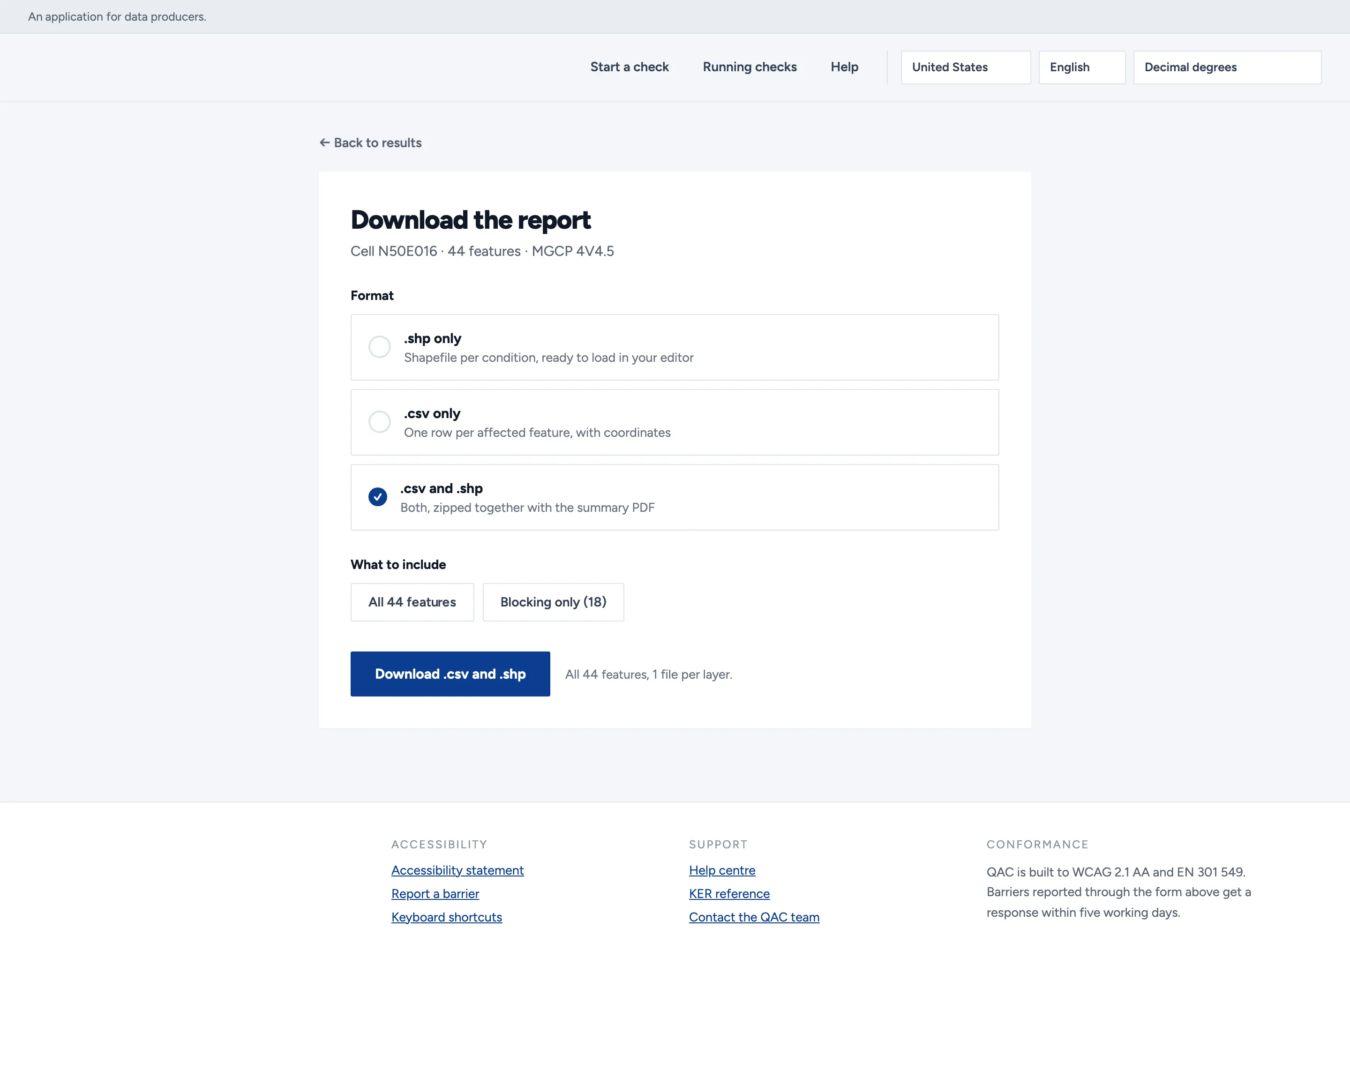Click 'Both, zipped together' description text
The height and width of the screenshot is (1078, 1350).
(527, 508)
